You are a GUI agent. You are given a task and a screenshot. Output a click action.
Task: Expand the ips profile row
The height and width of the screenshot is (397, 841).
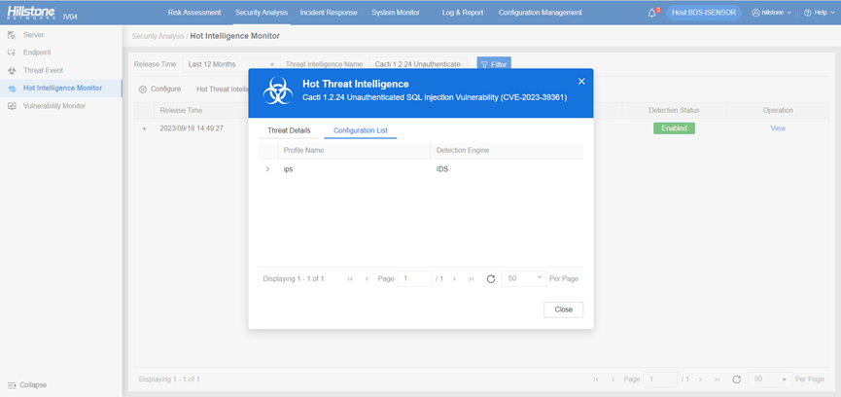coord(267,169)
